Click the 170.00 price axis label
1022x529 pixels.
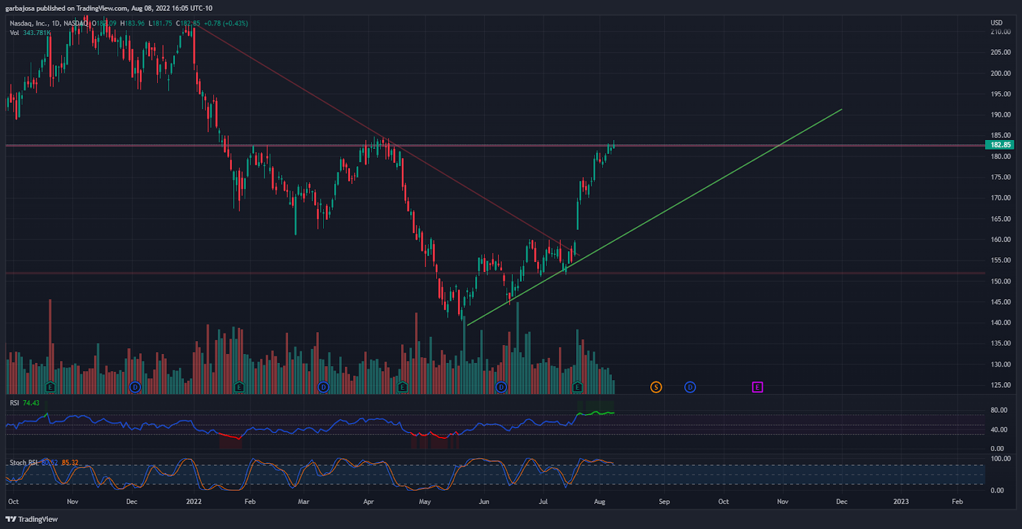1000,198
